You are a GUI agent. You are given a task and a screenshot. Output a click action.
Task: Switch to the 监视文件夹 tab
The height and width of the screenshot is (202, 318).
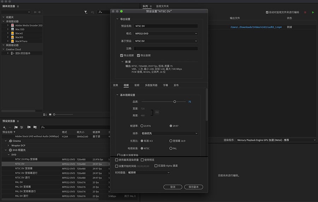(x=162, y=6)
